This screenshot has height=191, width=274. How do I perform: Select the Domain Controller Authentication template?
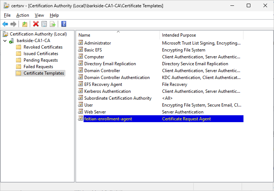(117, 78)
